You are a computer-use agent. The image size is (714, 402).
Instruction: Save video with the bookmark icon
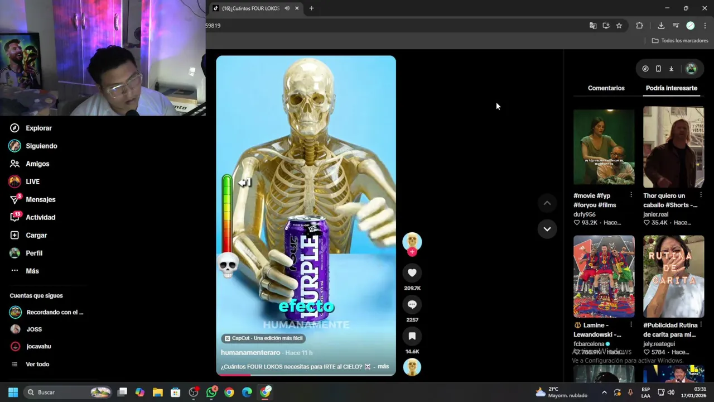412,336
